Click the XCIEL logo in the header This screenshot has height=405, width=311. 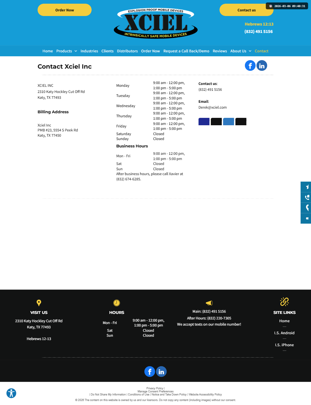coord(155,23)
